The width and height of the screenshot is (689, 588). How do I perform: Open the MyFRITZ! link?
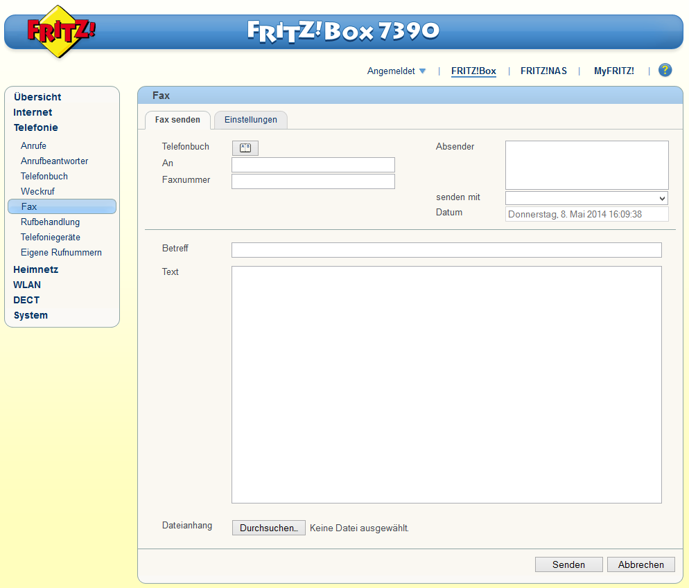click(614, 71)
